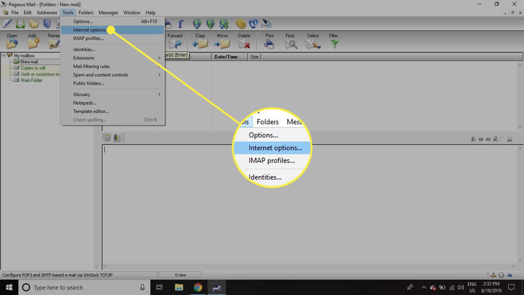Click the globe with up arrow send icon
This screenshot has width=524, height=295.
pyautogui.click(x=197, y=24)
